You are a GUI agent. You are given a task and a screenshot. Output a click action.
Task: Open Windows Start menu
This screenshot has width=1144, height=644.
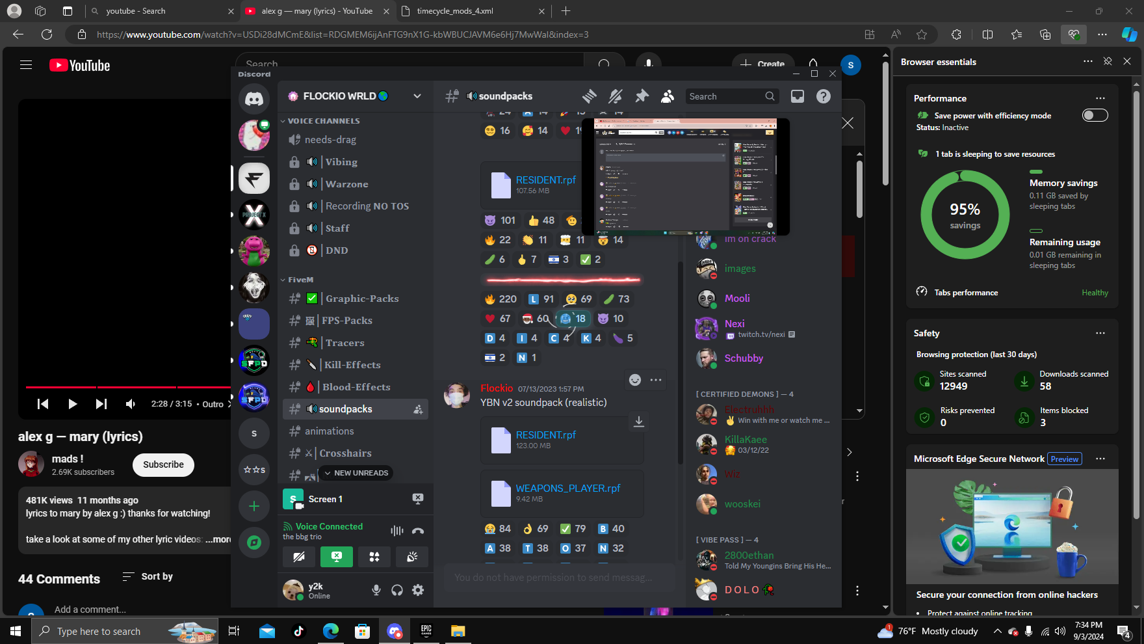16,631
